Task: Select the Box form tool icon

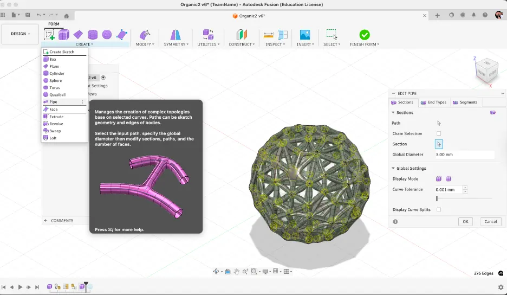Action: pos(64,34)
